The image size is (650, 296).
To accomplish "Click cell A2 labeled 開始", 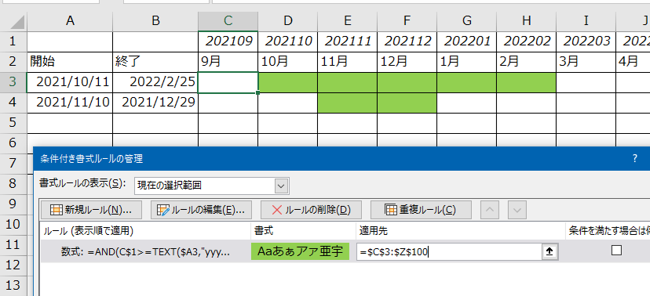I will click(70, 62).
